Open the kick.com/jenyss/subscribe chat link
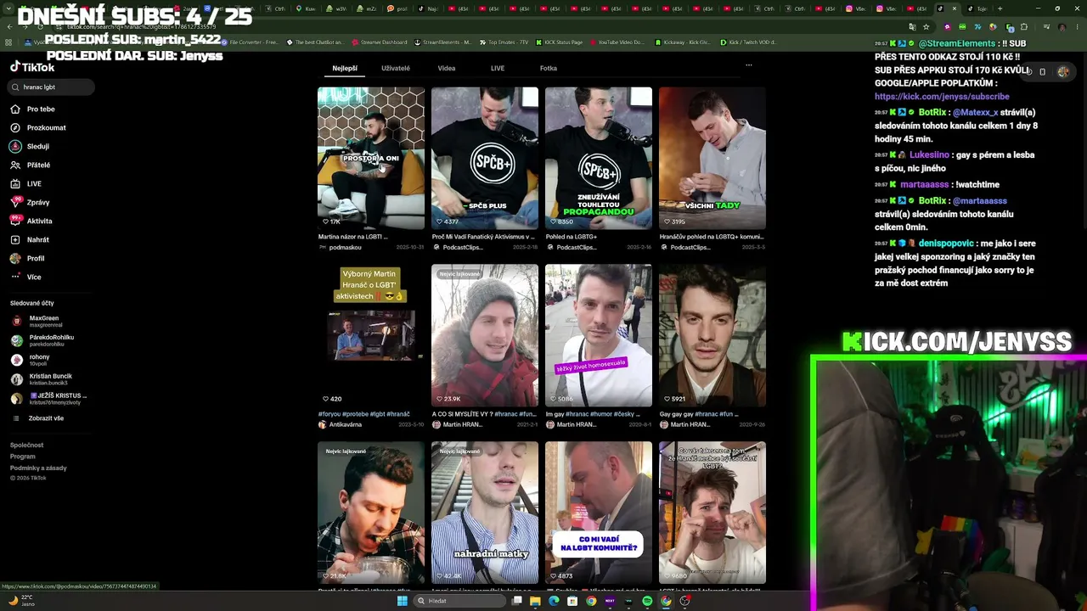1087x611 pixels. click(942, 97)
